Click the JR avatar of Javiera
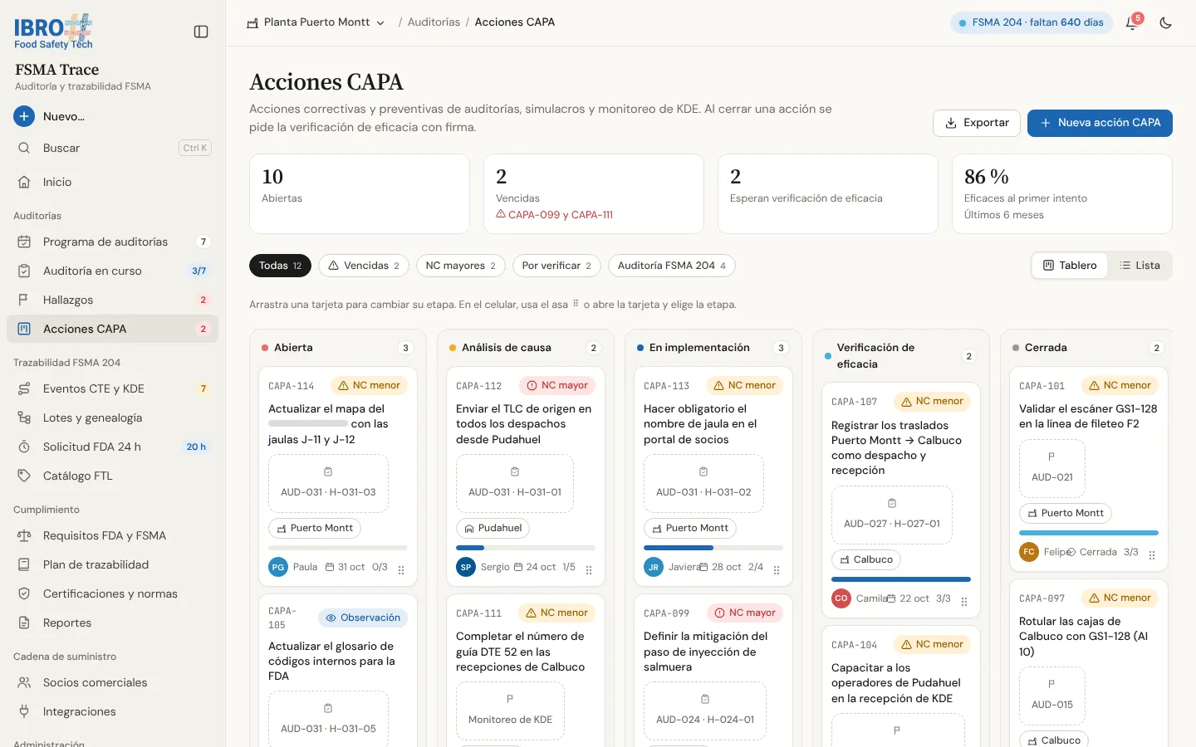This screenshot has height=747, width=1196. pos(654,567)
